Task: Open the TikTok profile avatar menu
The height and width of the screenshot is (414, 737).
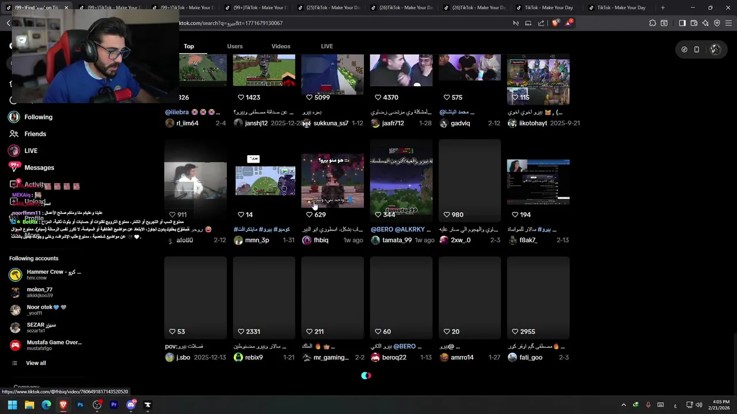Action: tap(715, 49)
